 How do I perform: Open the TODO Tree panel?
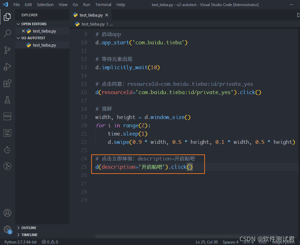pyautogui.click(x=7, y=116)
